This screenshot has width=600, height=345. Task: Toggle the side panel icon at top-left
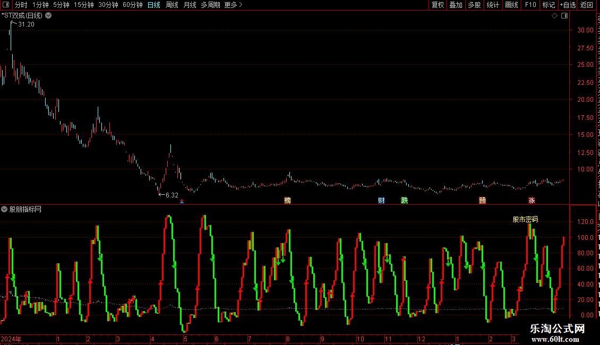click(6, 5)
